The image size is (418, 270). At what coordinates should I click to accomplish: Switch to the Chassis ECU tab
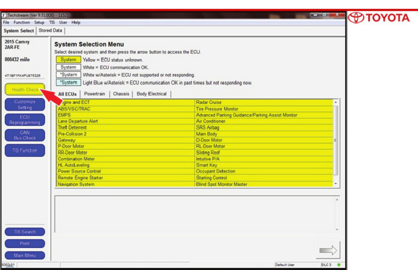[x=121, y=94]
